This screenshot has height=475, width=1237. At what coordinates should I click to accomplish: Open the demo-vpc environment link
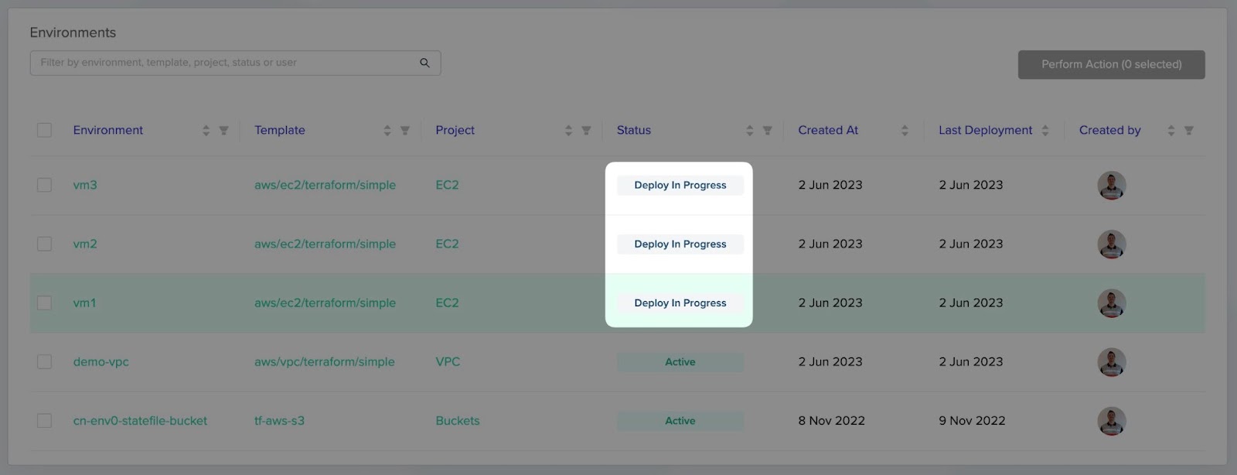click(101, 362)
